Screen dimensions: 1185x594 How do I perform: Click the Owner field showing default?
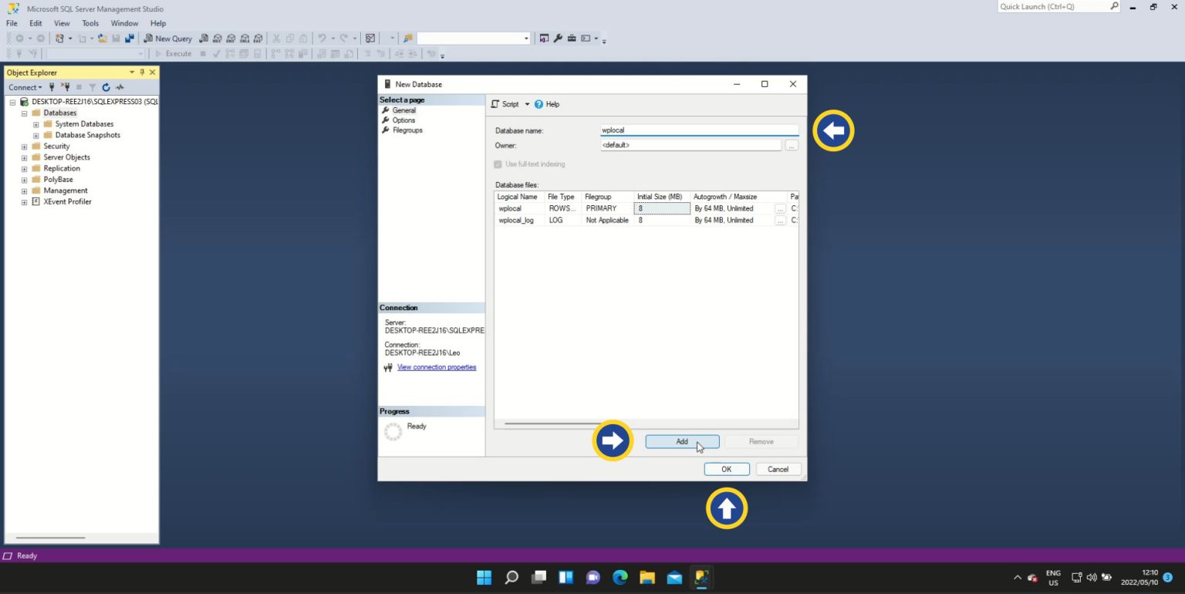(x=690, y=145)
